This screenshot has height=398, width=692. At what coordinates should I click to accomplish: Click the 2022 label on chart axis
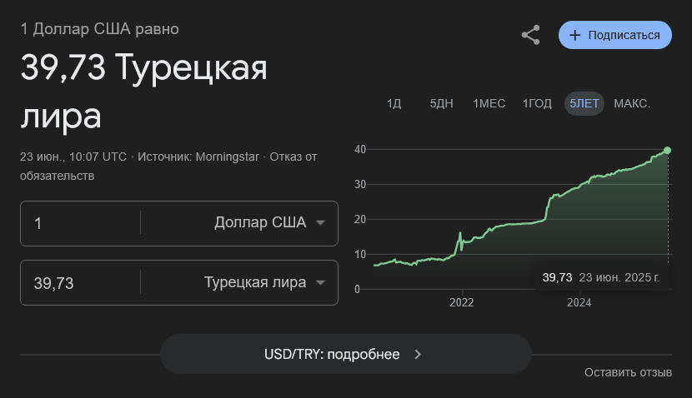[x=462, y=302]
